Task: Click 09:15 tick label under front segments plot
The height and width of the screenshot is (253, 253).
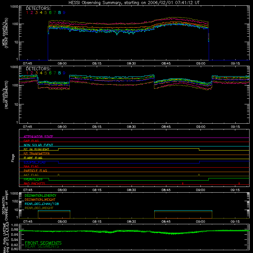Action: click(x=235, y=64)
